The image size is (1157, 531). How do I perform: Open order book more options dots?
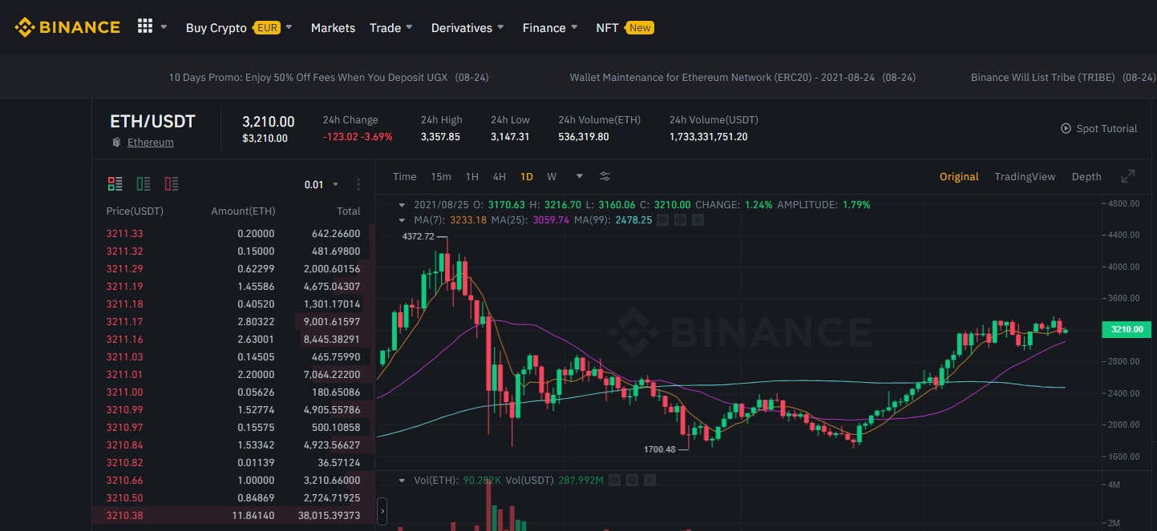[358, 184]
